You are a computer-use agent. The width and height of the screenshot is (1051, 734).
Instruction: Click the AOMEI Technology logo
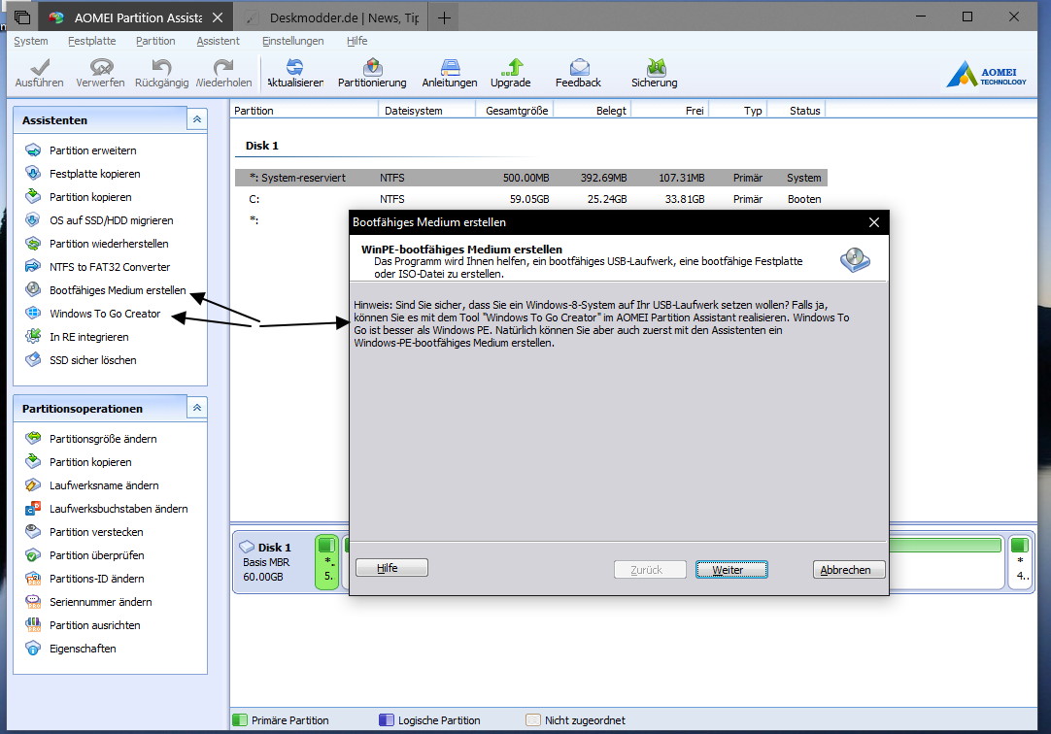tap(987, 75)
